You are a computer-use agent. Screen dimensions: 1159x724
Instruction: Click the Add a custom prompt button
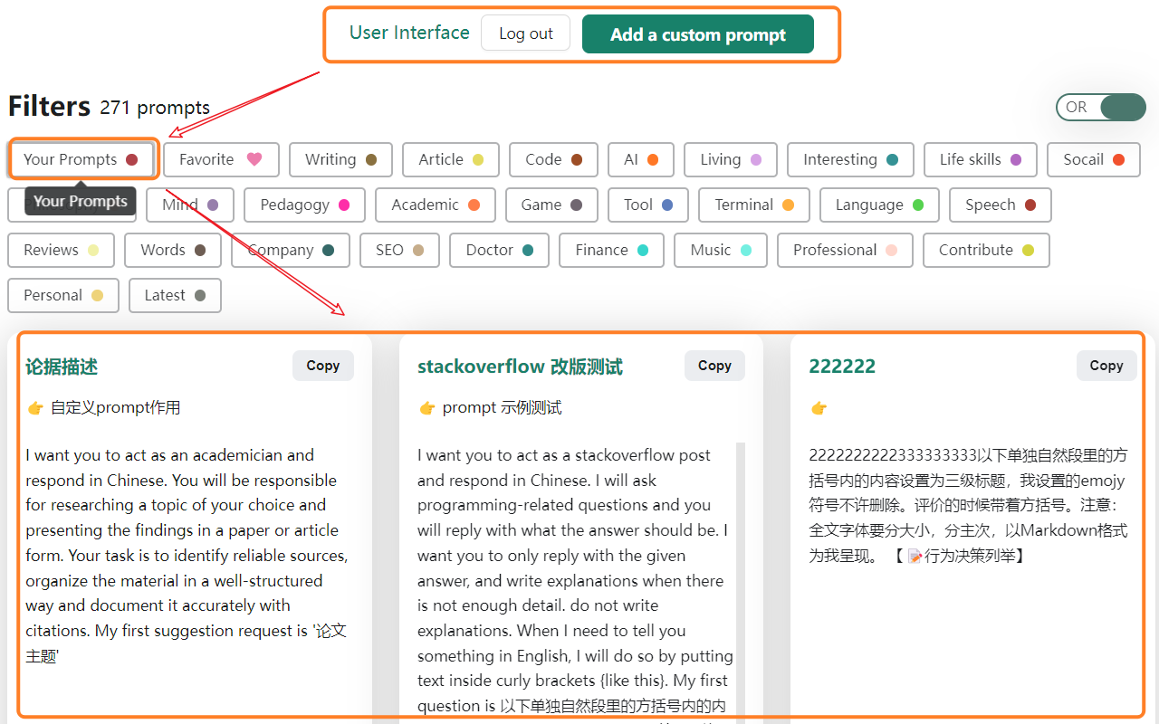(x=698, y=34)
